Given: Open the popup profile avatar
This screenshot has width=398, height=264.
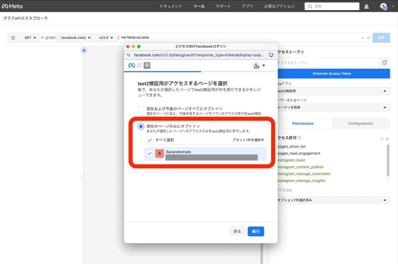Looking at the screenshot, I should coord(256,66).
